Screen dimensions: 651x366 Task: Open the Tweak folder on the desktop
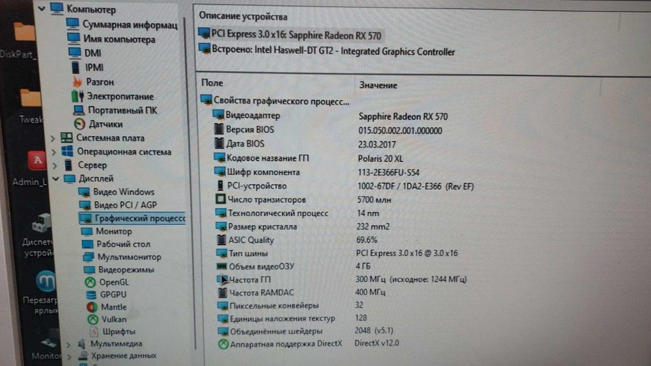coord(31,106)
